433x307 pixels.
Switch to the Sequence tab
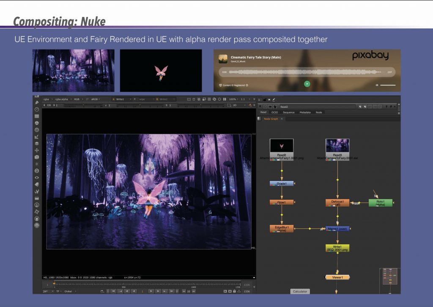(288, 112)
